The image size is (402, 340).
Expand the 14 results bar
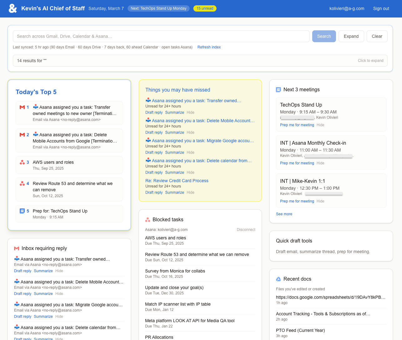point(370,61)
